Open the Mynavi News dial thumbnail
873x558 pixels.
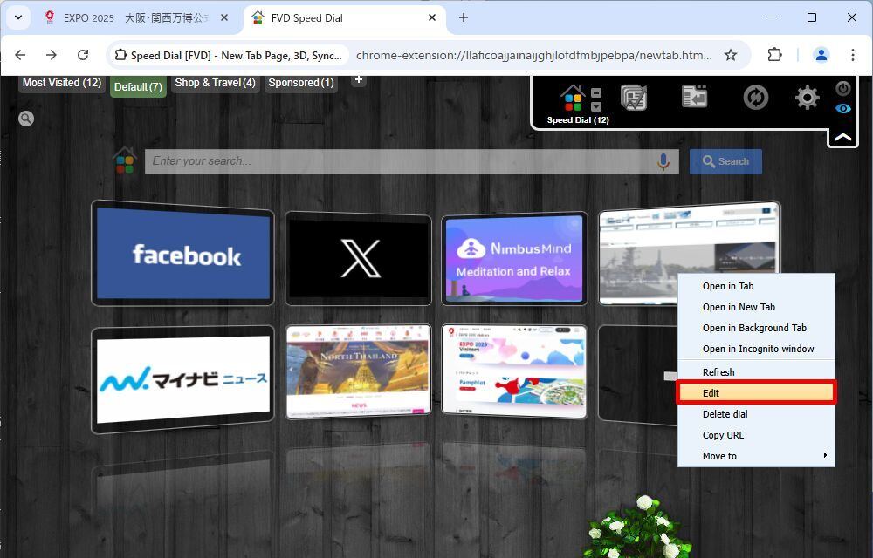(182, 379)
